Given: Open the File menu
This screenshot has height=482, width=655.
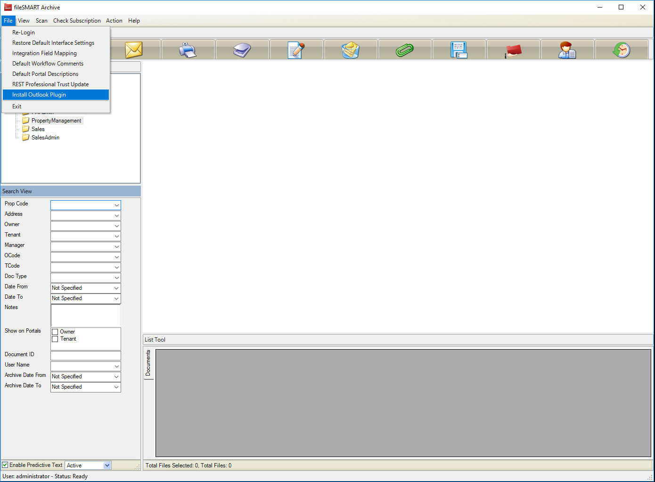Looking at the screenshot, I should point(8,21).
